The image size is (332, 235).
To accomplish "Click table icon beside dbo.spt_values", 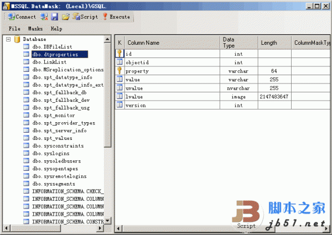I will 26,138.
